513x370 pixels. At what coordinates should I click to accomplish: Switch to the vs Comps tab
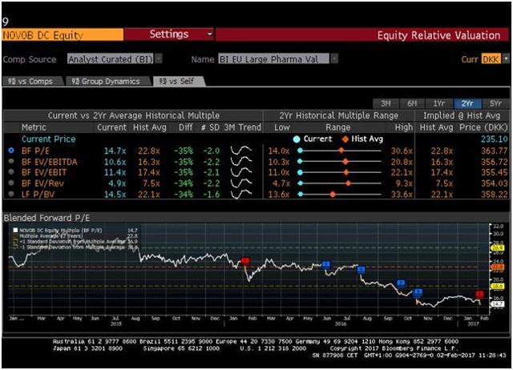pyautogui.click(x=32, y=81)
